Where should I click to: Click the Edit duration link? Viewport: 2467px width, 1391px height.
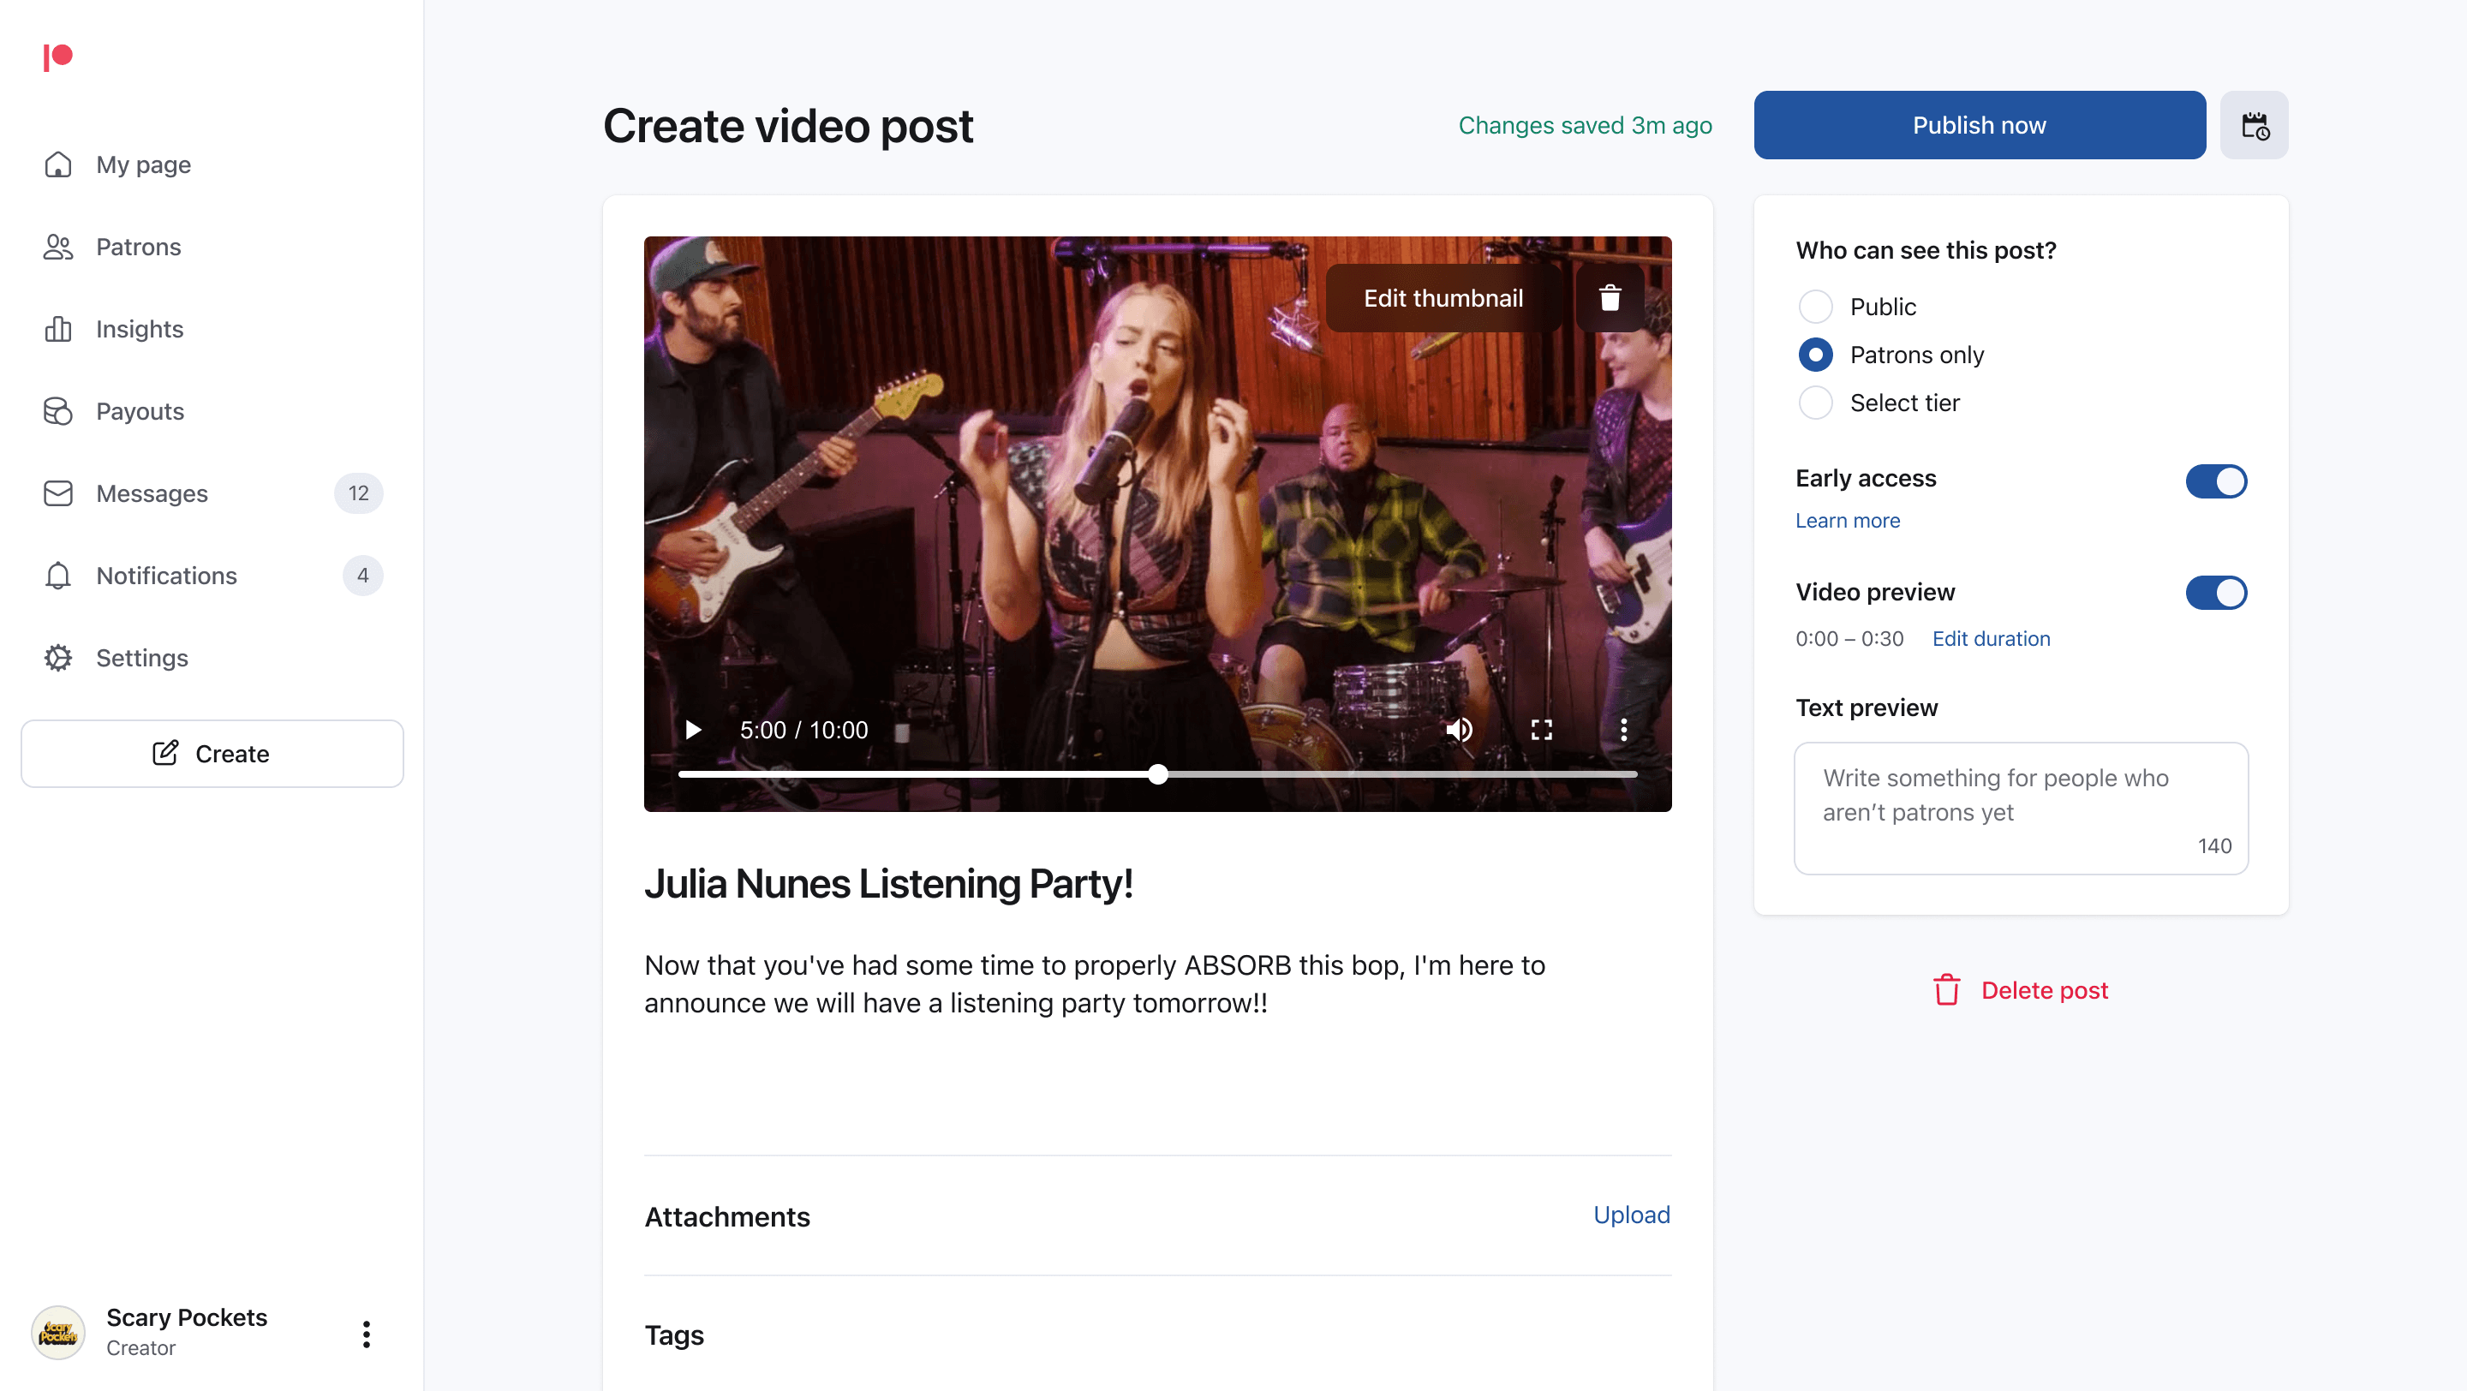click(1991, 638)
